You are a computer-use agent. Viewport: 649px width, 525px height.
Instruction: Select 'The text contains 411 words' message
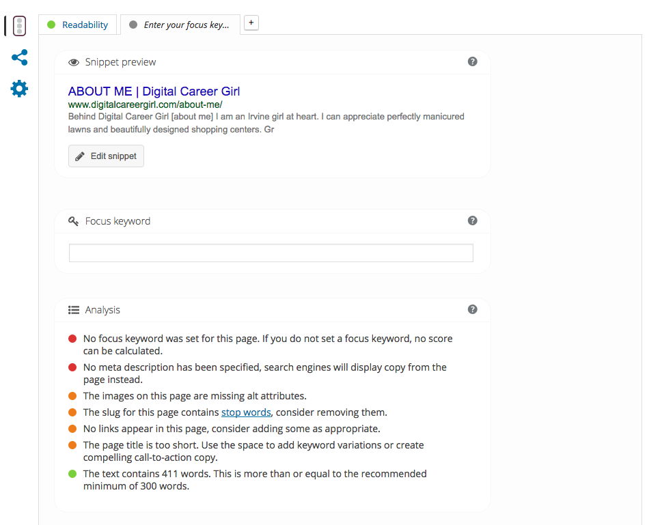coord(255,479)
